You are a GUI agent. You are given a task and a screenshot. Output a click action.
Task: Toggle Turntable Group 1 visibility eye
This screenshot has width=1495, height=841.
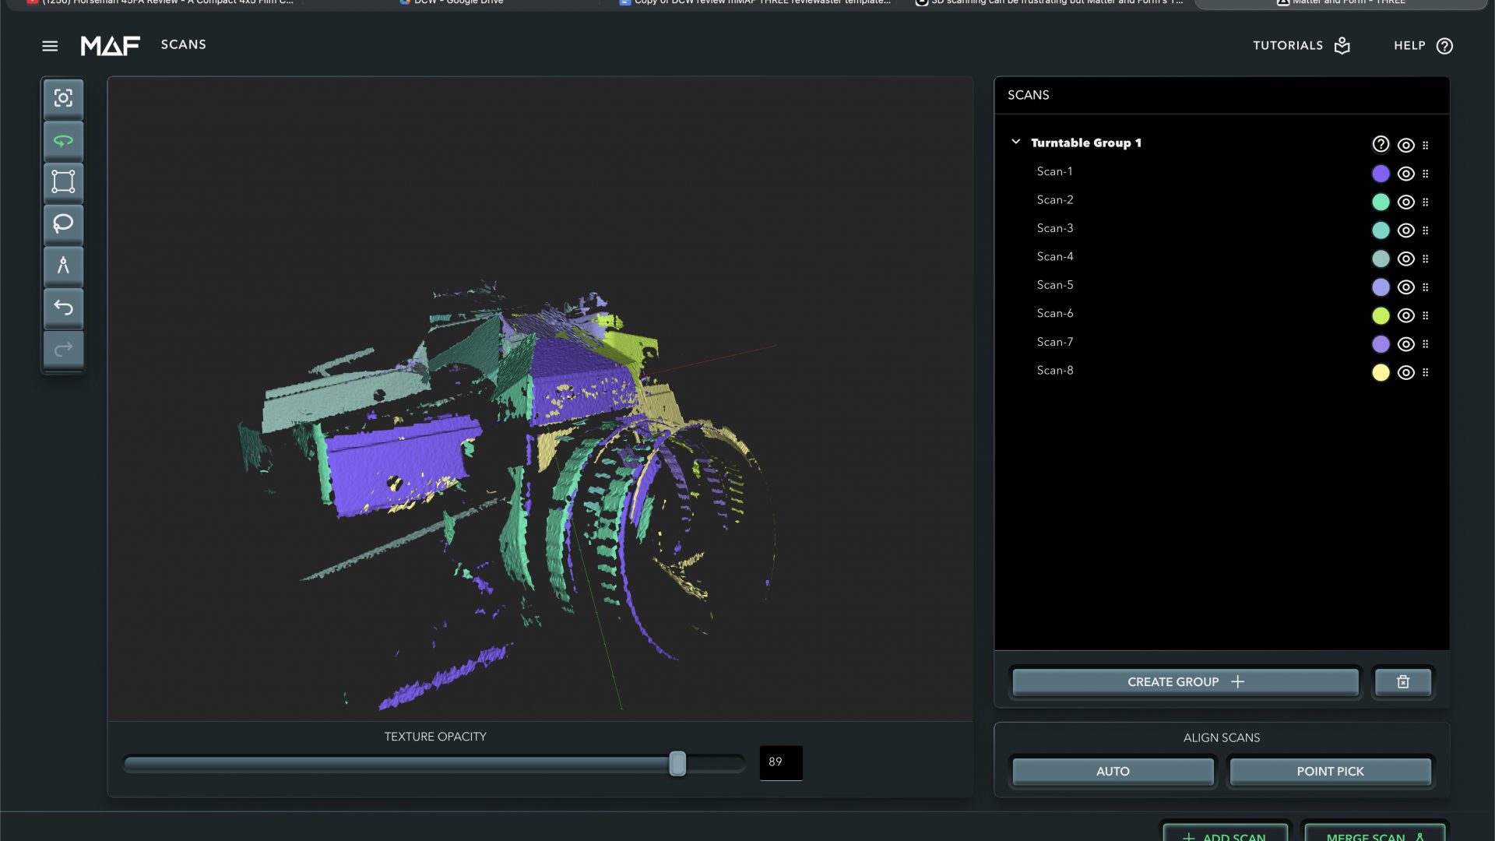pos(1405,145)
